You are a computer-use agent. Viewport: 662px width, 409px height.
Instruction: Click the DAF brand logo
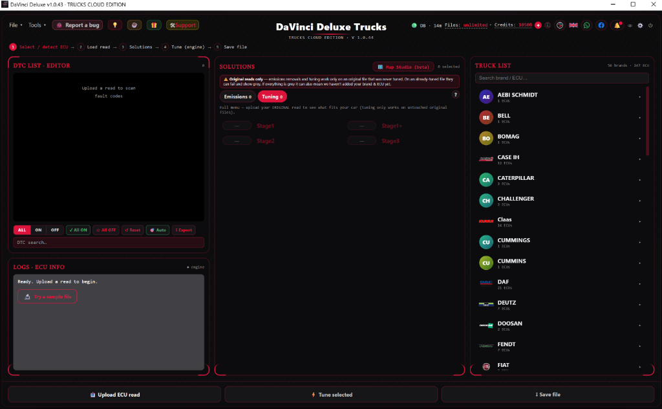(x=486, y=283)
